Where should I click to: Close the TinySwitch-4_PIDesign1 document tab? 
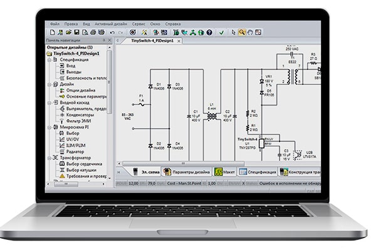[x=179, y=41]
